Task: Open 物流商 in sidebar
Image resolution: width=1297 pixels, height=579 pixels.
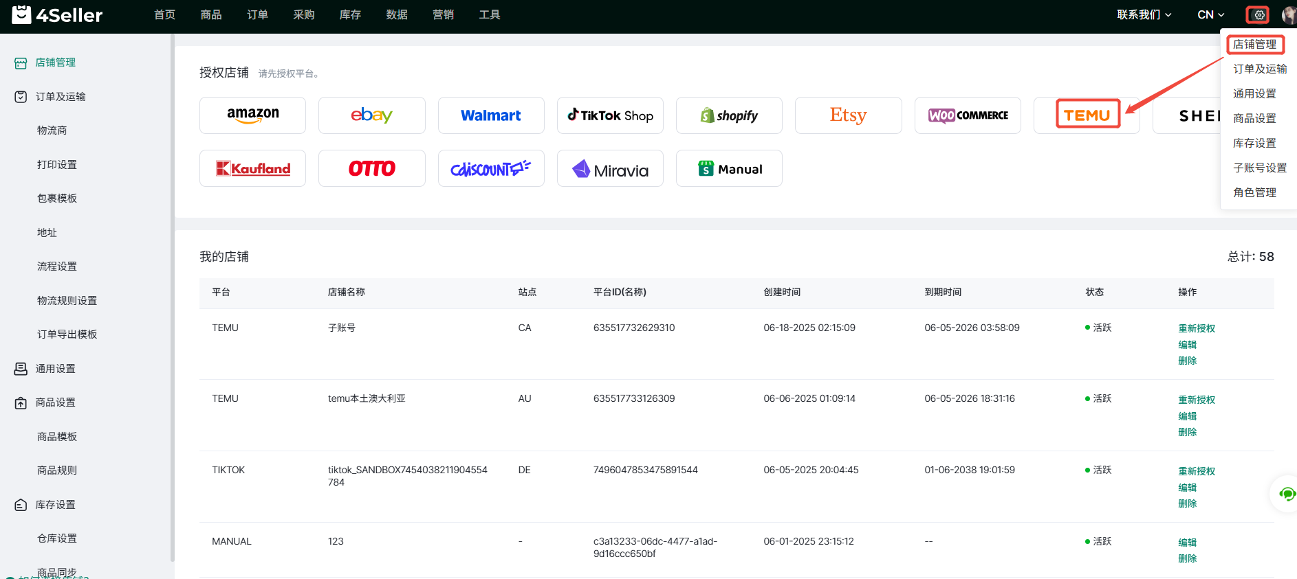Action: click(x=52, y=130)
